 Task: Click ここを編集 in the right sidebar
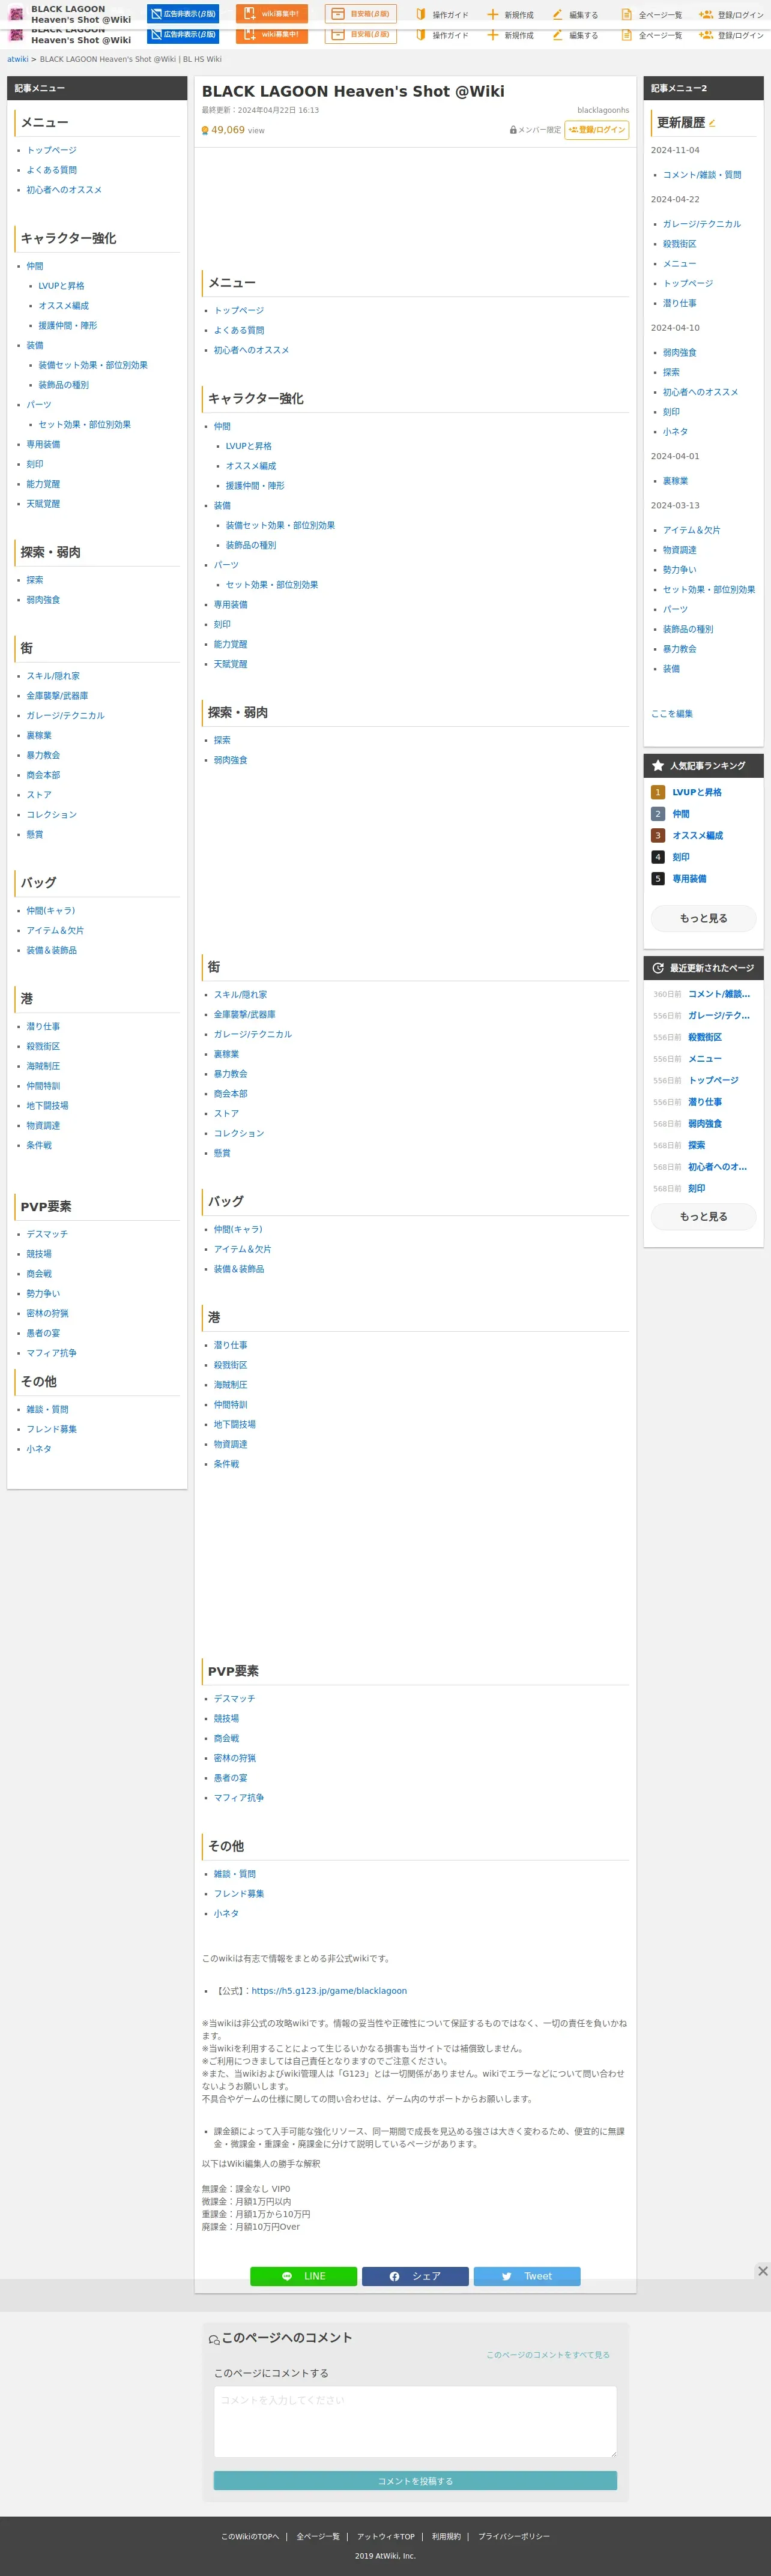pos(672,714)
